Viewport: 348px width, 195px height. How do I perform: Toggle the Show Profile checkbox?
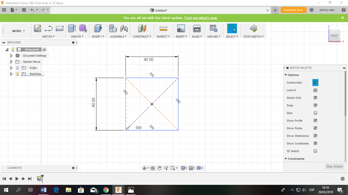tap(315, 121)
